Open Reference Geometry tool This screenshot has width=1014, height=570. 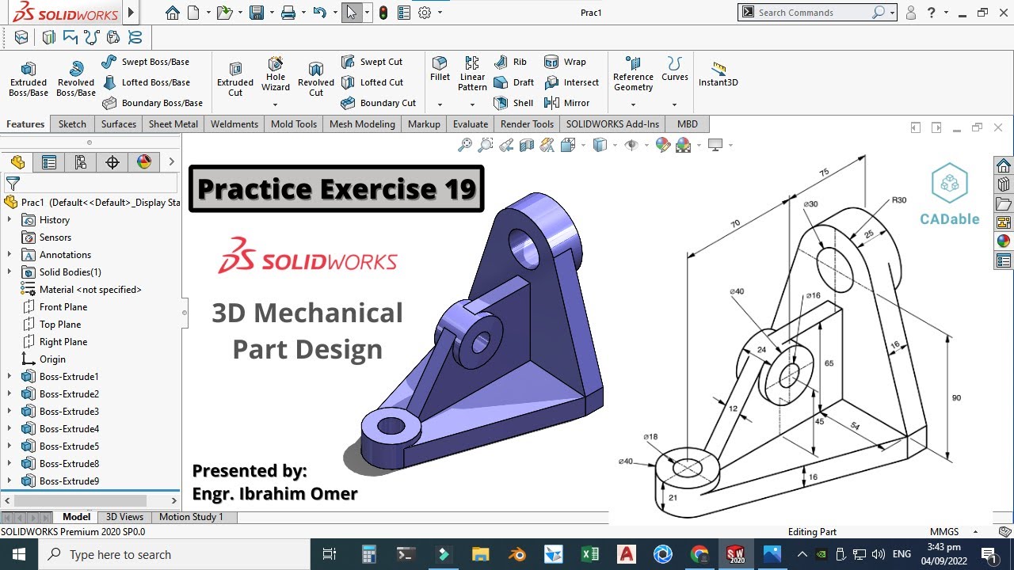tap(633, 74)
